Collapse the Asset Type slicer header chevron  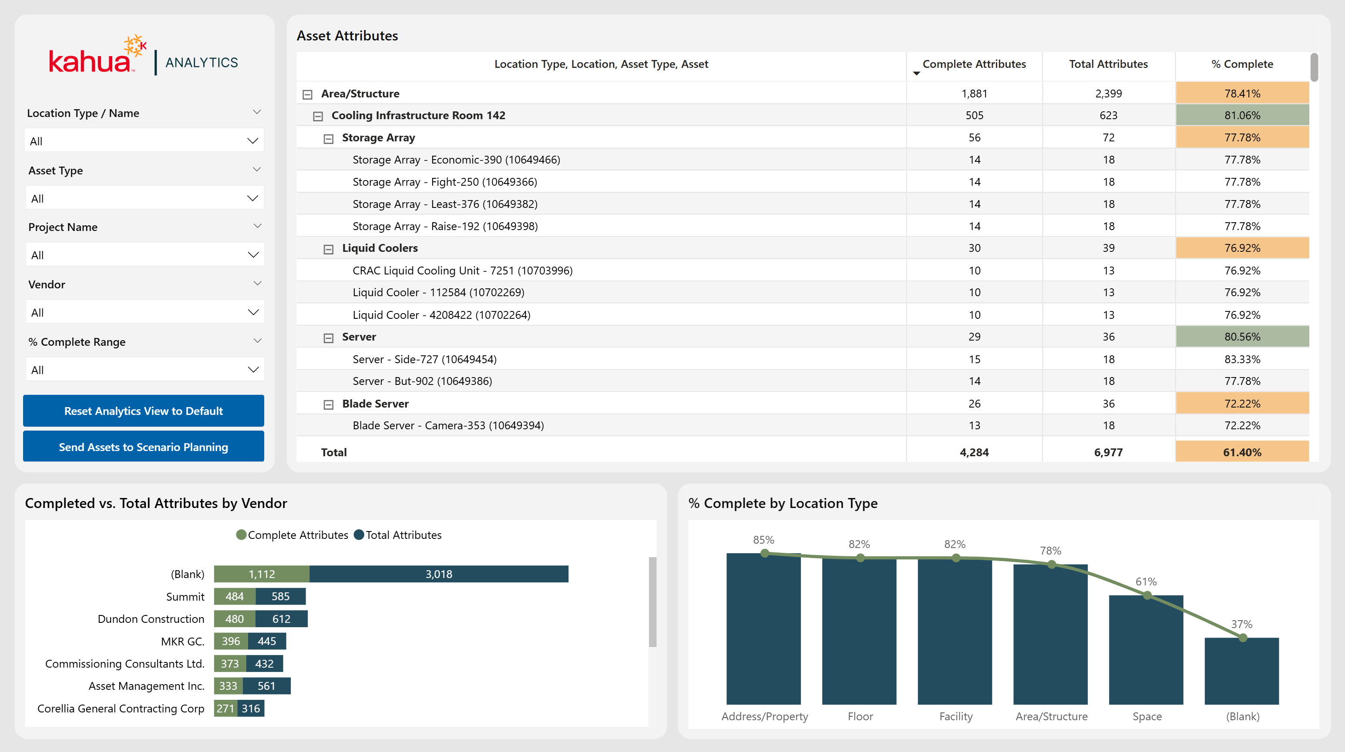coord(256,170)
